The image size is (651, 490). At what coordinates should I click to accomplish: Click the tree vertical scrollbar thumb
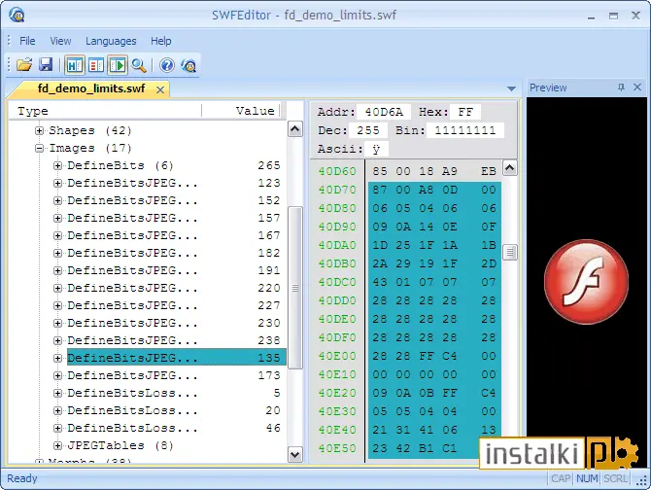295,288
